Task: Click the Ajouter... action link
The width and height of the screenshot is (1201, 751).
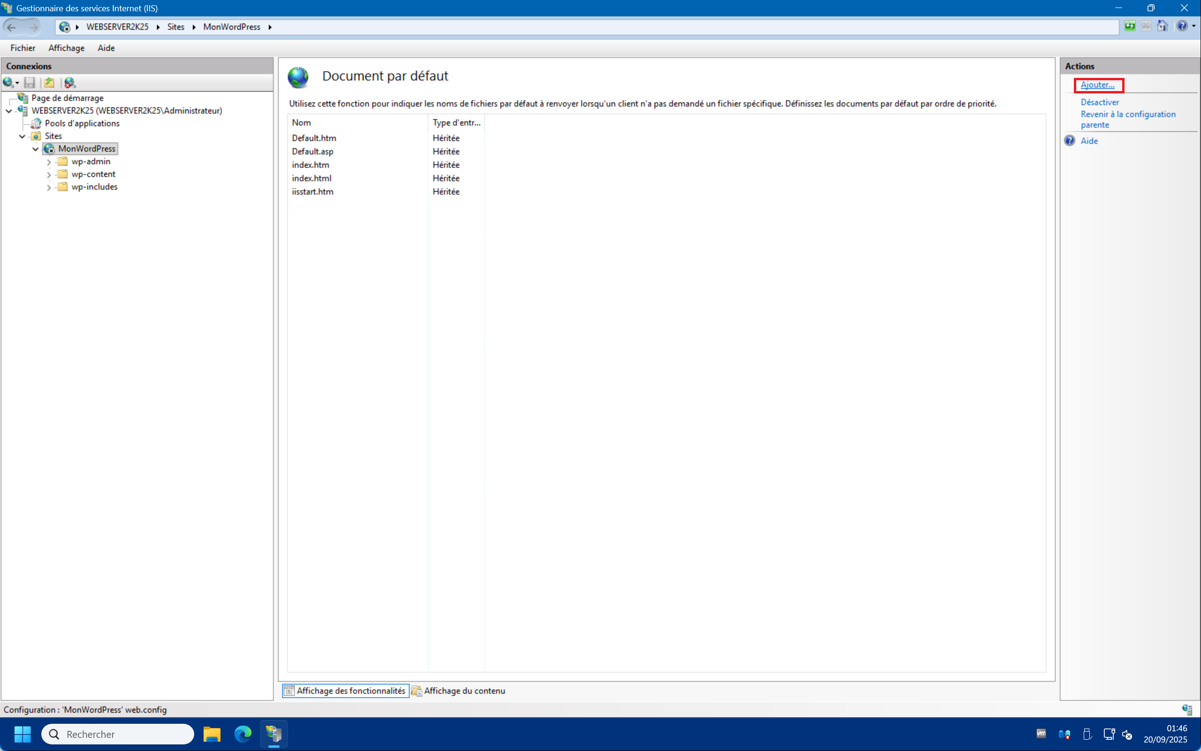Action: coord(1097,85)
